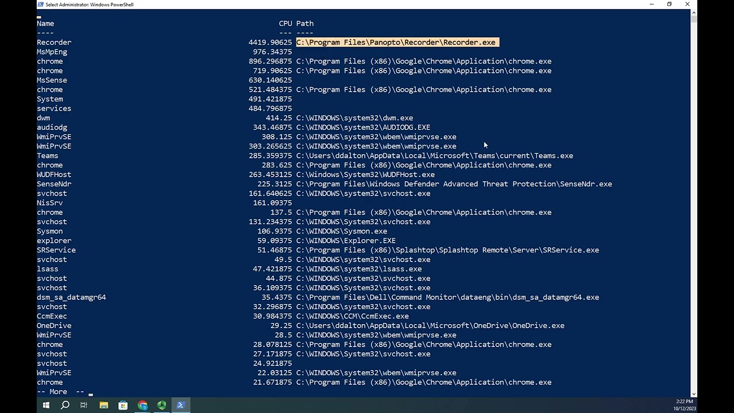The image size is (734, 413).
Task: Close the PowerShell window
Action: pos(687,5)
